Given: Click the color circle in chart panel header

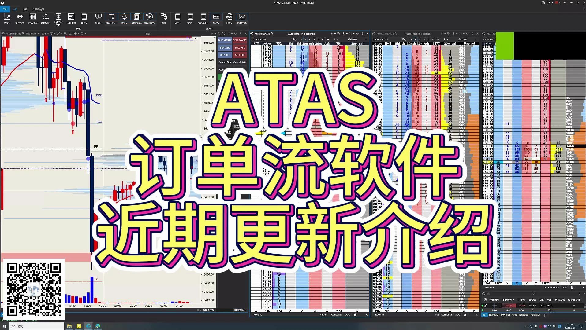Looking at the screenshot, I should (x=229, y=34).
